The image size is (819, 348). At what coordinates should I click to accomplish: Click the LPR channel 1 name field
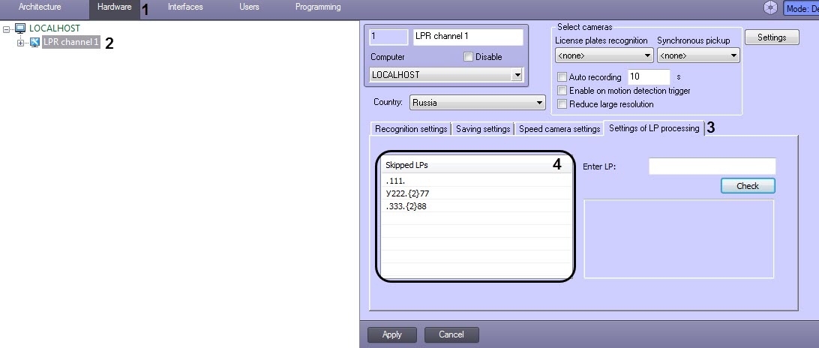pyautogui.click(x=467, y=37)
